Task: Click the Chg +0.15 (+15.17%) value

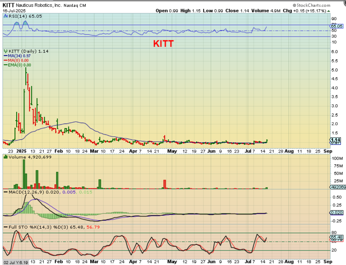Action: point(304,11)
